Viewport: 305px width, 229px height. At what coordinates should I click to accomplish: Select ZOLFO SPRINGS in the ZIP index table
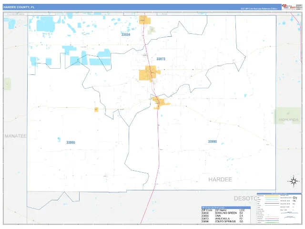pos(225,221)
